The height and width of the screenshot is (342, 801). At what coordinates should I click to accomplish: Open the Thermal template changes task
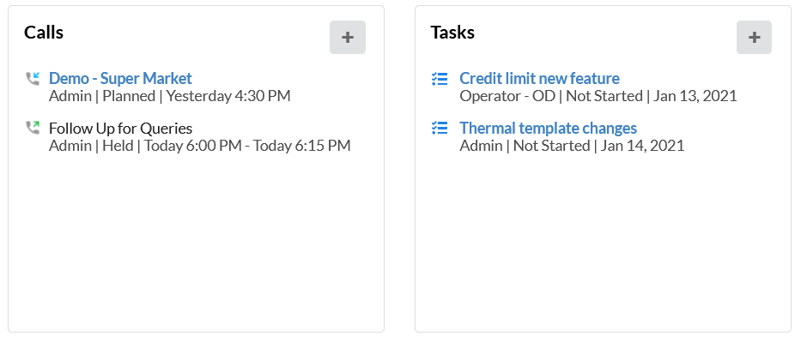548,128
